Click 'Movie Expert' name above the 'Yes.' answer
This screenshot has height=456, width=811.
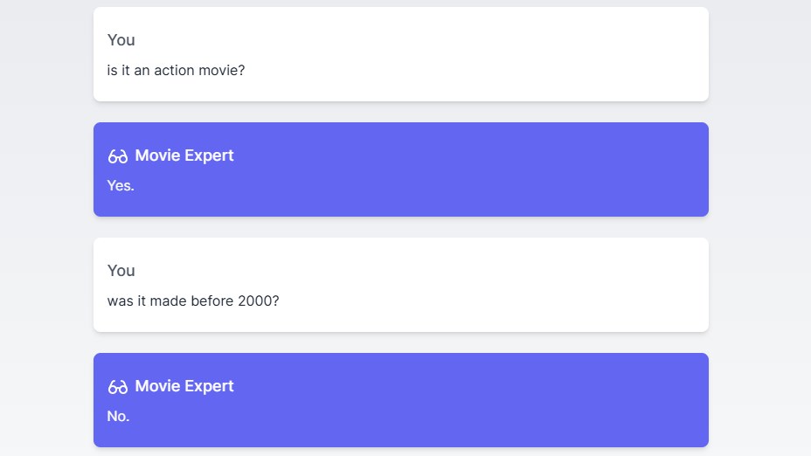click(x=184, y=155)
